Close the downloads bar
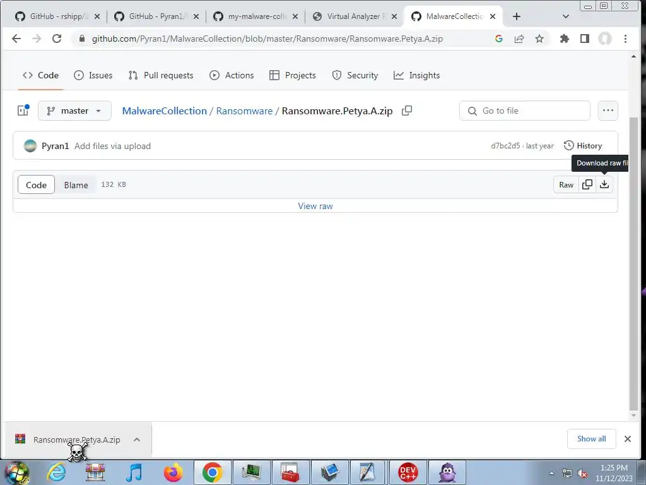 point(628,439)
